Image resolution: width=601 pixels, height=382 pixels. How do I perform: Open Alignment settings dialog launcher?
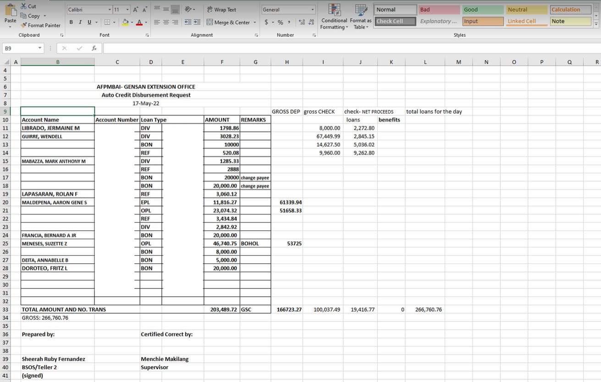pos(256,35)
